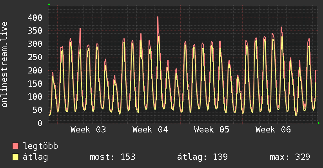Click the red legtöbb legend swatch
This screenshot has height=168, width=323.
(x=16, y=147)
